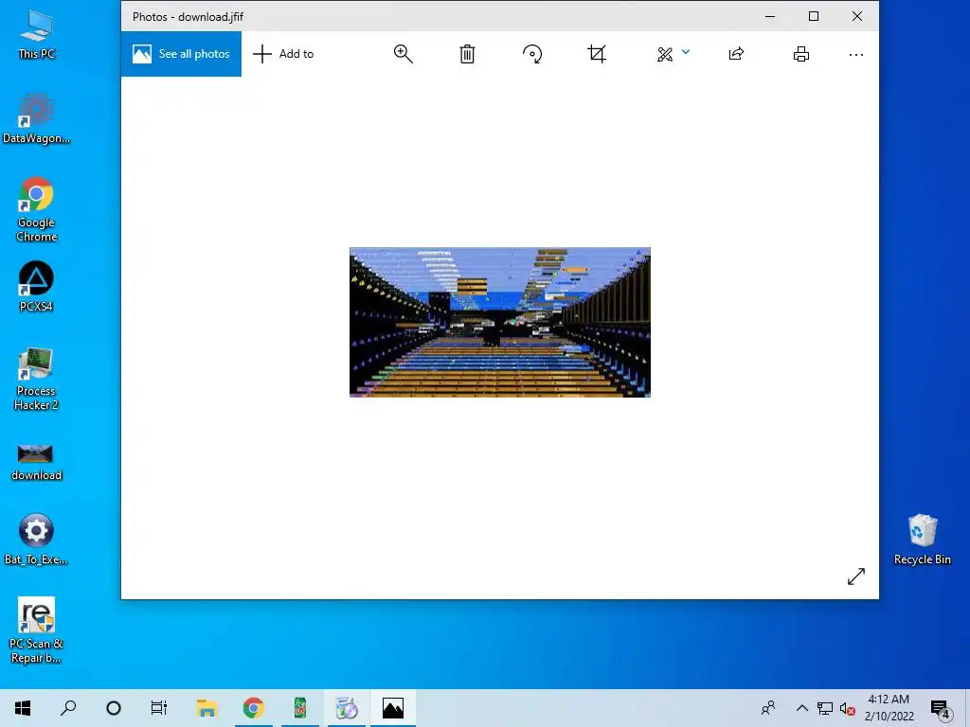This screenshot has width=970, height=727.
Task: Click Add to button in Photos
Action: point(283,54)
